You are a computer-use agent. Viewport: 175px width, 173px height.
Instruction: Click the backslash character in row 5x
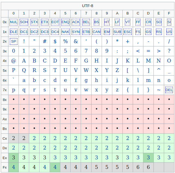(x=138, y=70)
